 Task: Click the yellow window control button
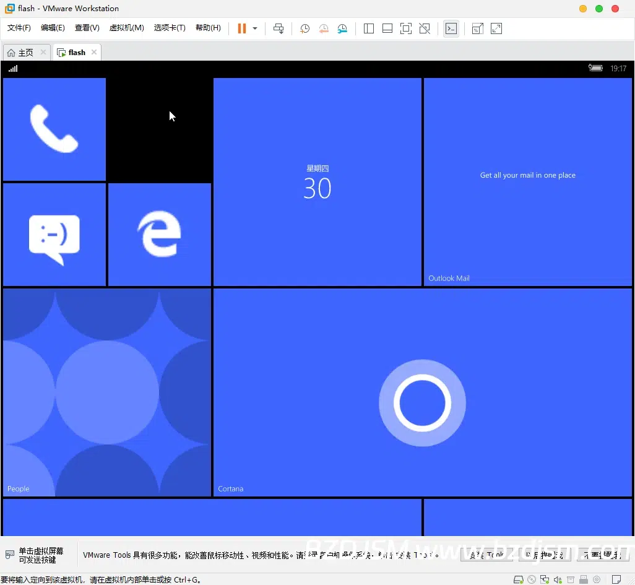click(583, 9)
